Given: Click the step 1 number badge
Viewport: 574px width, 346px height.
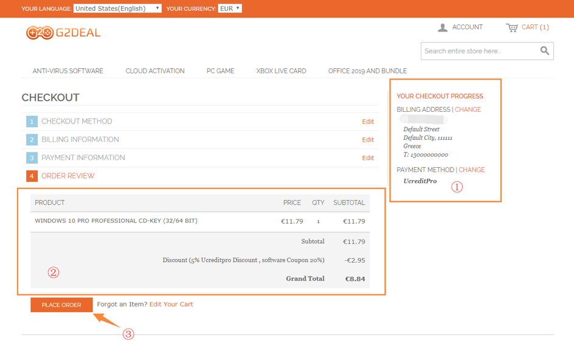Looking at the screenshot, I should pyautogui.click(x=32, y=122).
